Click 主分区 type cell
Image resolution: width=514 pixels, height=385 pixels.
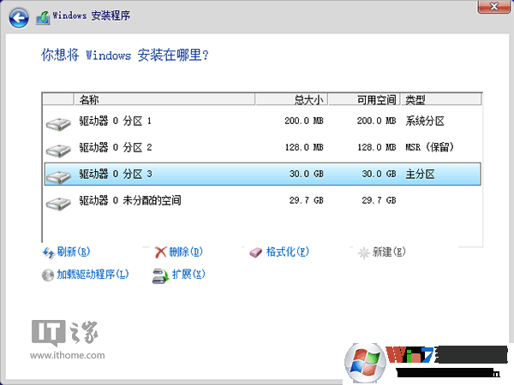[421, 174]
